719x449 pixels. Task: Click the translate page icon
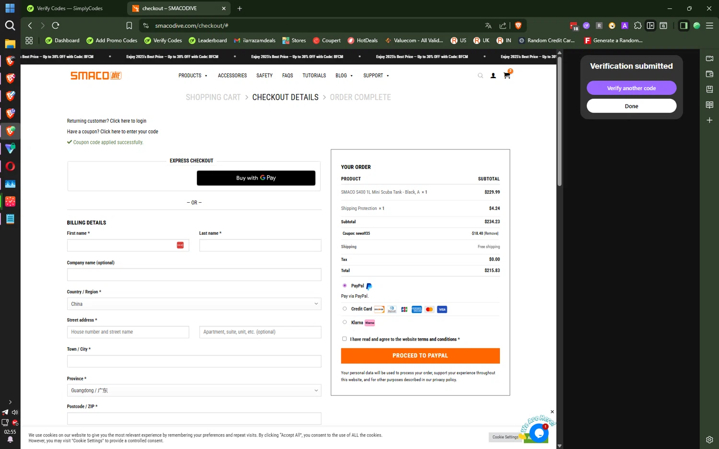488,25
